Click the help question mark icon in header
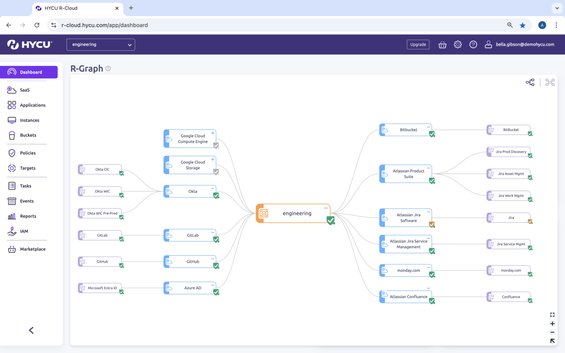This screenshot has width=565, height=353. [473, 45]
